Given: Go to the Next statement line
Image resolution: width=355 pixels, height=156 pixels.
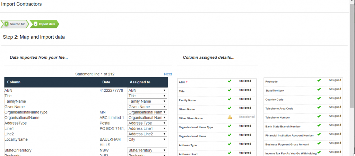Looking at the screenshot, I should pos(168,74).
